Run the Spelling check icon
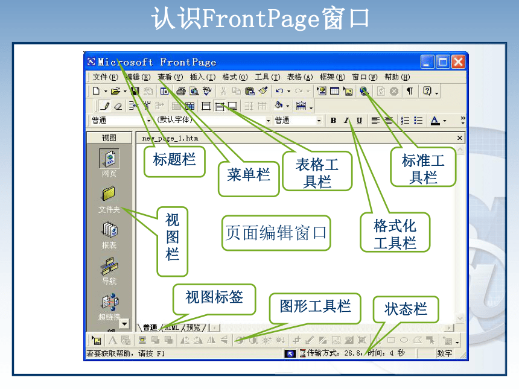The image size is (519, 389). pos(207,91)
